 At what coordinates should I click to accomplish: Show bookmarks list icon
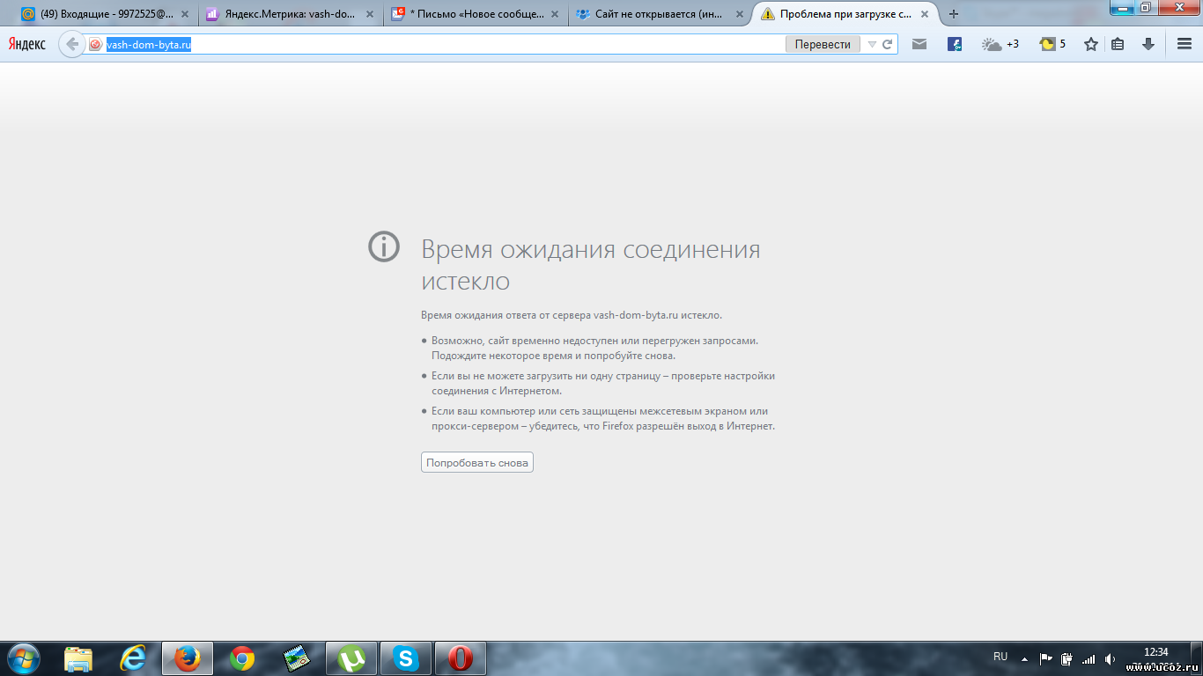point(1118,44)
